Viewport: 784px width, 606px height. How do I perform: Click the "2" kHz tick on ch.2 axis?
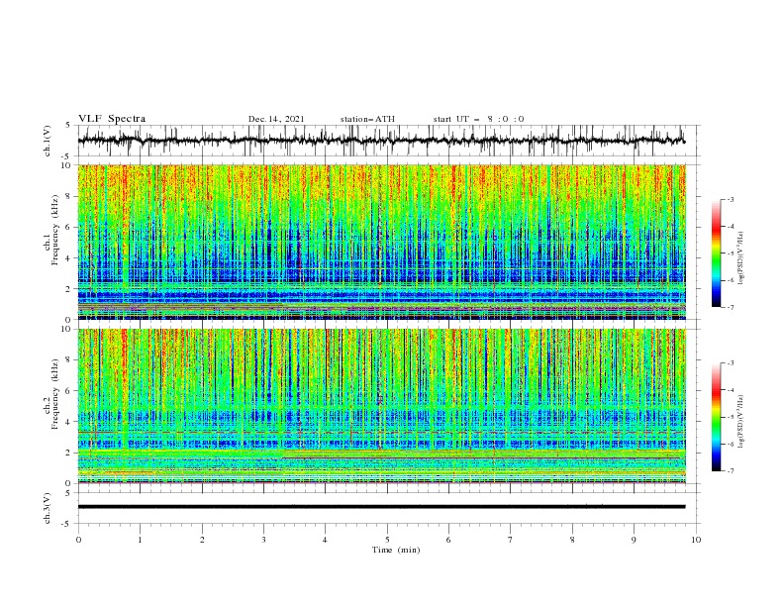tap(70, 453)
